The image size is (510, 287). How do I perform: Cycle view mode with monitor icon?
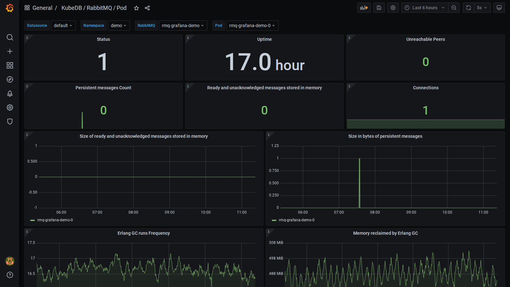coord(499,8)
